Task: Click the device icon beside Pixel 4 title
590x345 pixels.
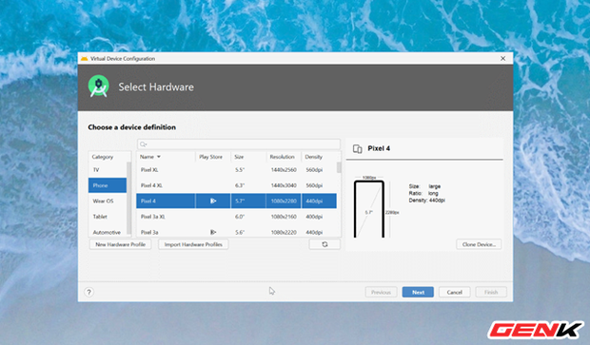Action: point(357,149)
